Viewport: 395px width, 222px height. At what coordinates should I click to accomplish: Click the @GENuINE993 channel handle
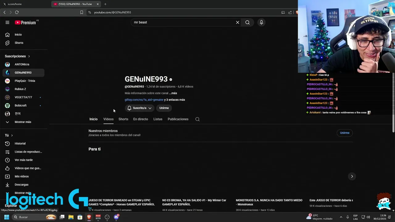click(x=134, y=87)
